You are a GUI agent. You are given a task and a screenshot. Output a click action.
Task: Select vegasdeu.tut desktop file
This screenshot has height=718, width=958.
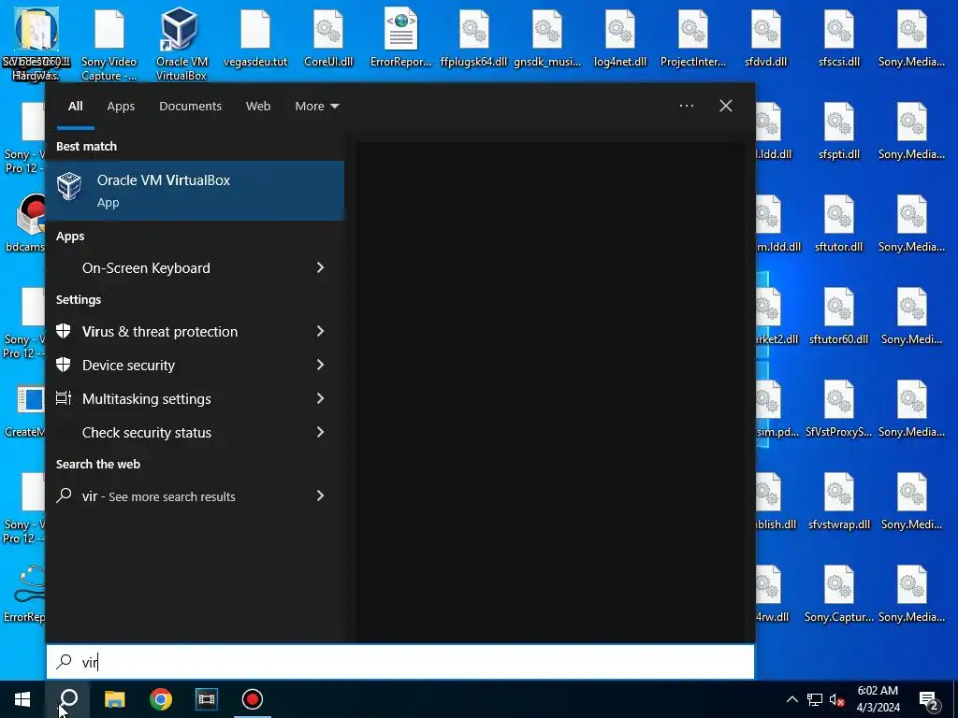pyautogui.click(x=255, y=37)
